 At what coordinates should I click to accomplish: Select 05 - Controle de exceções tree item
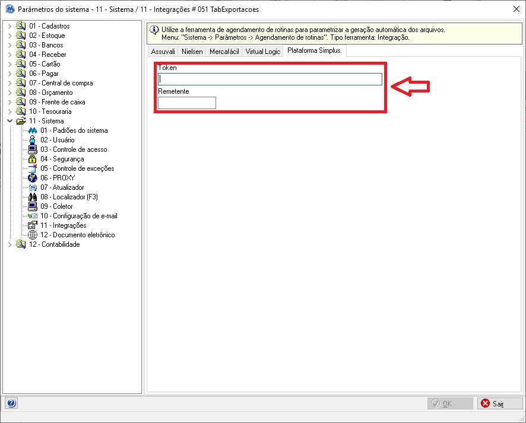click(x=77, y=168)
